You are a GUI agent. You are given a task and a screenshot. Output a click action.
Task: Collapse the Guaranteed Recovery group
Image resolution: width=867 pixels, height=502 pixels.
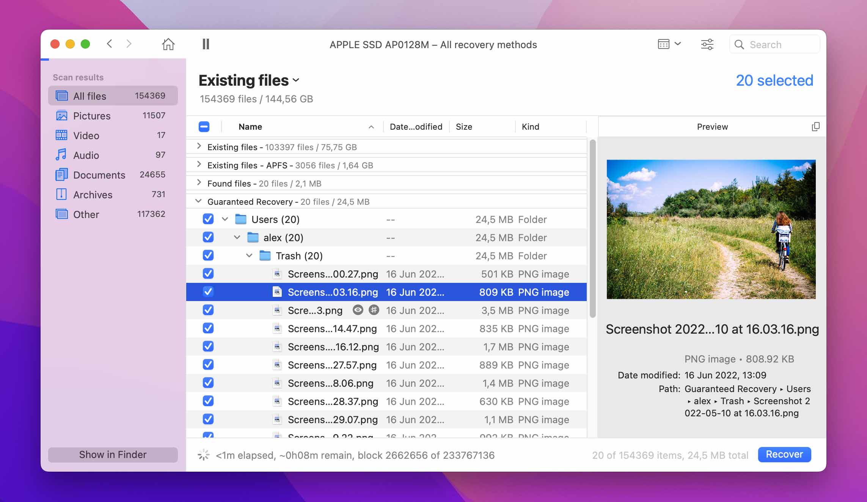[x=198, y=201]
